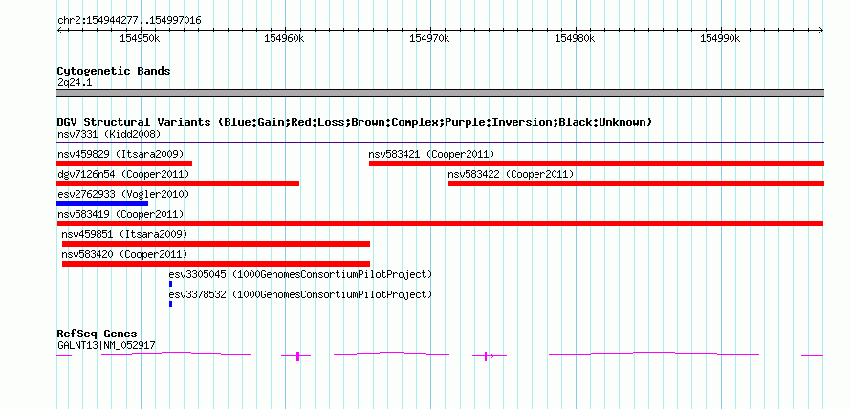The height and width of the screenshot is (409, 851).
Task: Click the 2q24.1 band label
Action: pos(75,82)
